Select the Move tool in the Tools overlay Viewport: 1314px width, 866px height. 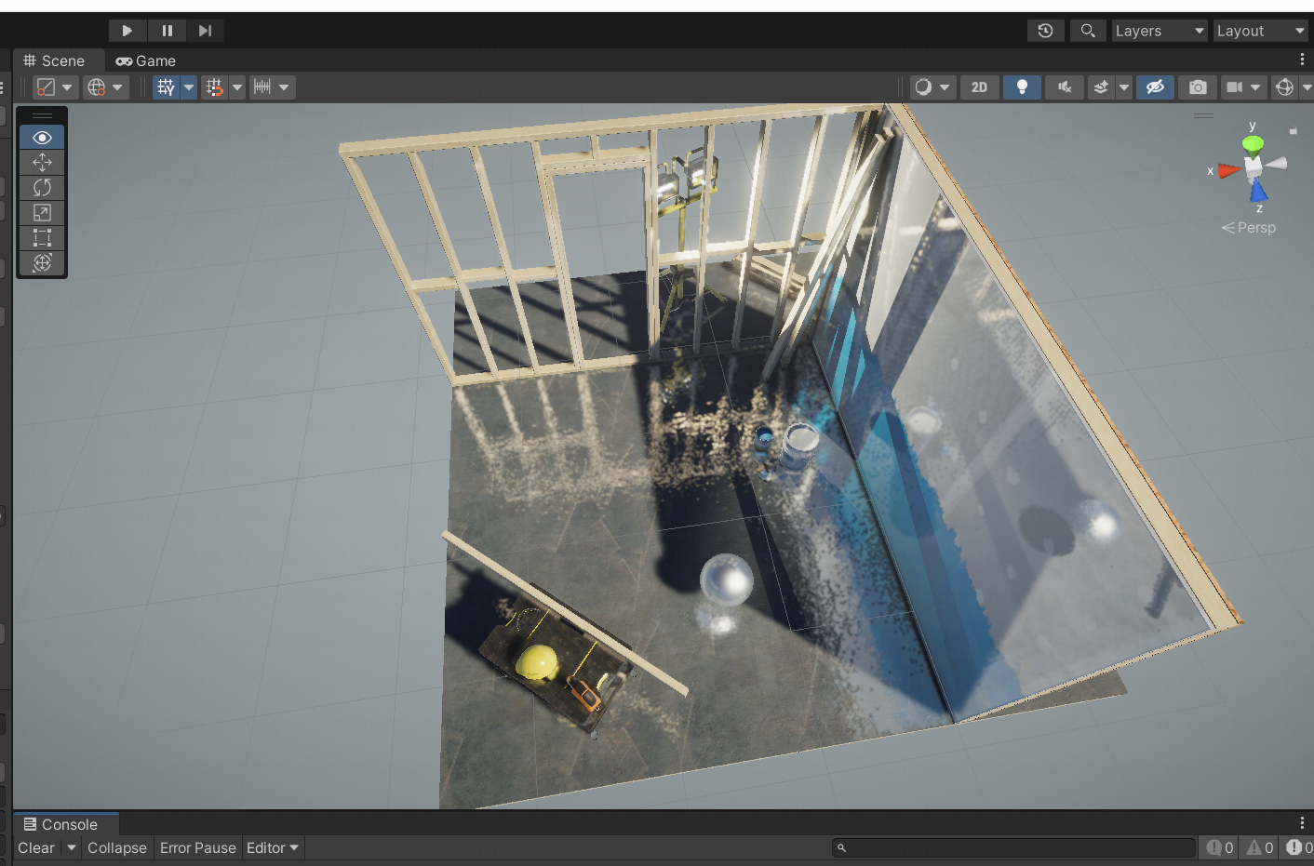(x=42, y=162)
